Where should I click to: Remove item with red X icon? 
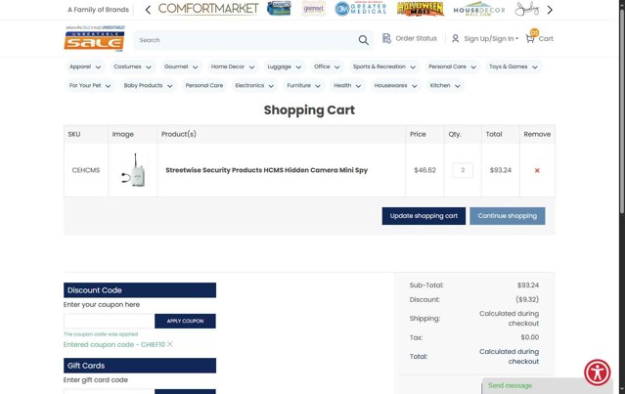(537, 170)
